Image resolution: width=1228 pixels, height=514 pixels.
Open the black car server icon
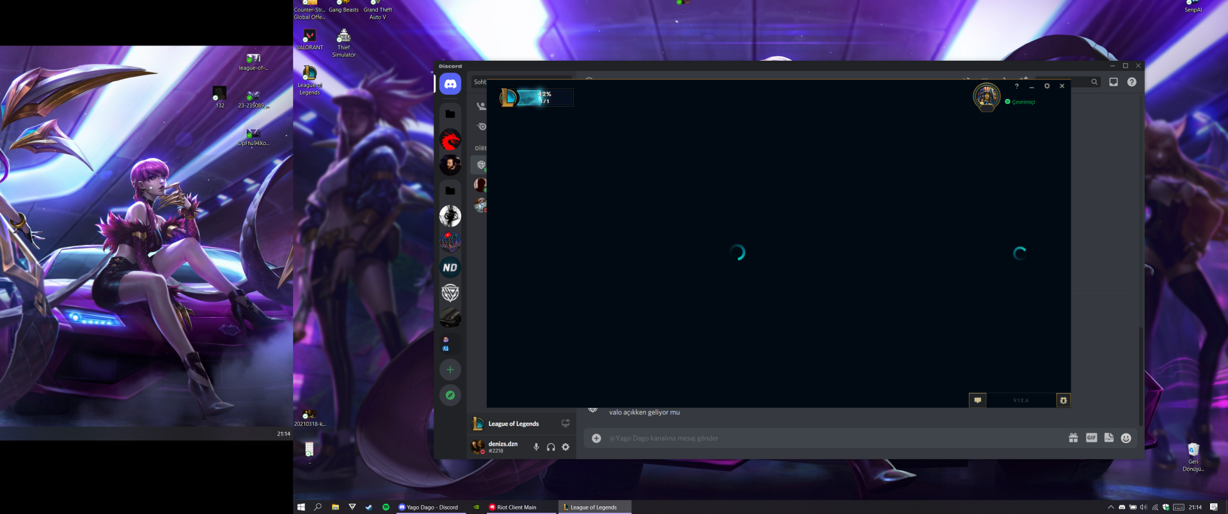point(450,318)
